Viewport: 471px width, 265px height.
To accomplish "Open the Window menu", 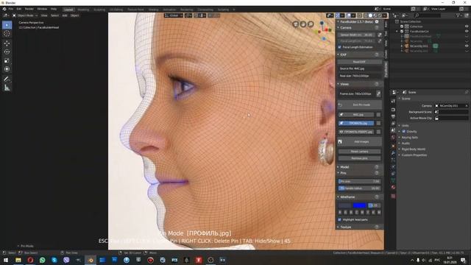I will click(42, 9).
